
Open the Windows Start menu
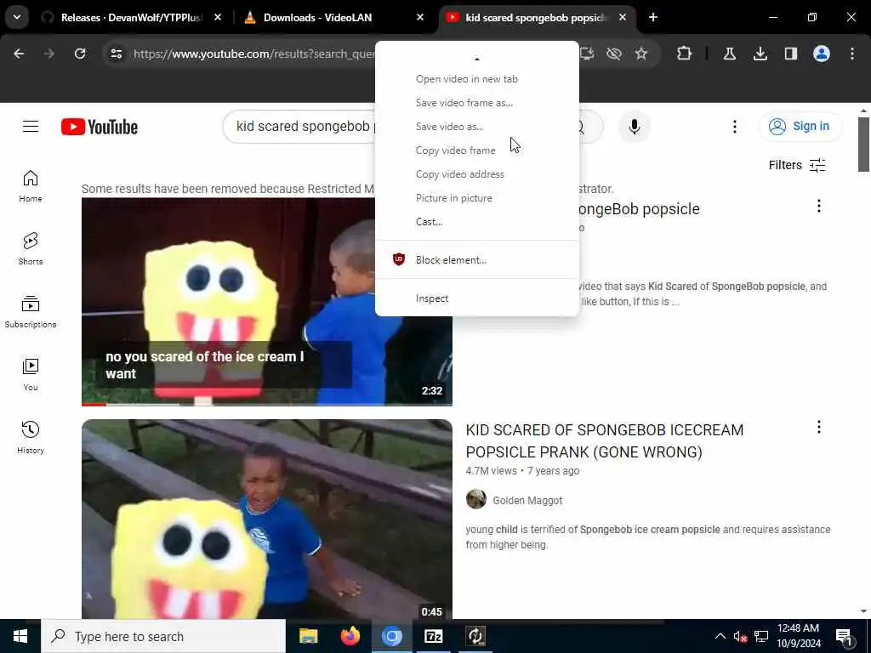(20, 636)
